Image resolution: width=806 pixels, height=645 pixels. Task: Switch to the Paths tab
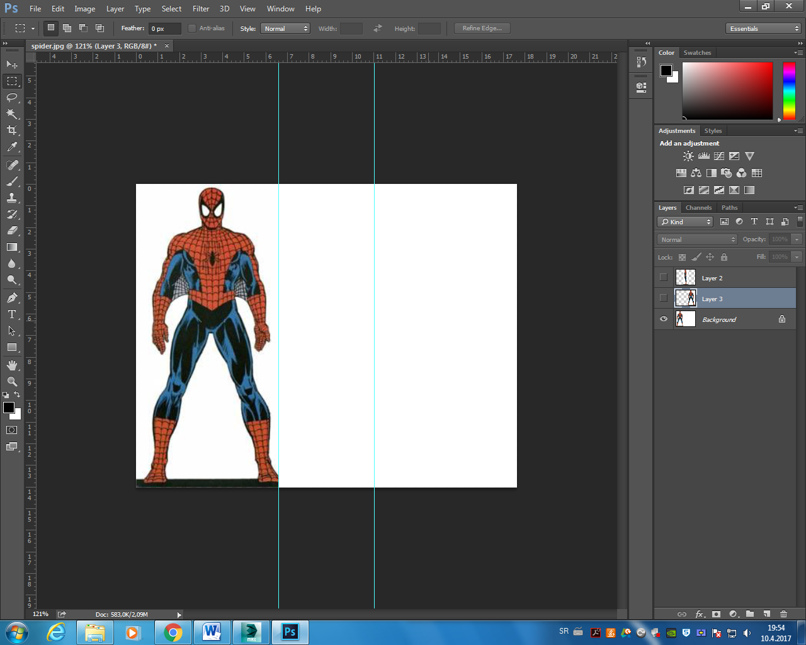[x=730, y=207]
